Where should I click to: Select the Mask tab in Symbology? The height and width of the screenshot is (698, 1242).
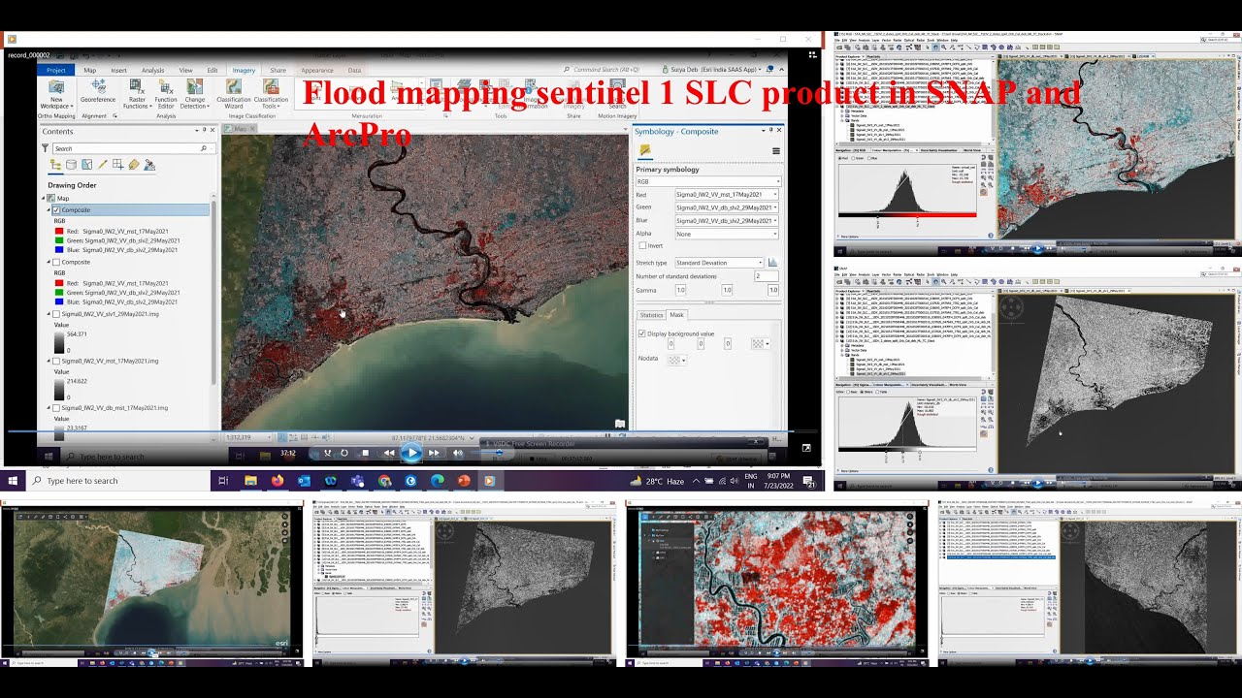[676, 315]
